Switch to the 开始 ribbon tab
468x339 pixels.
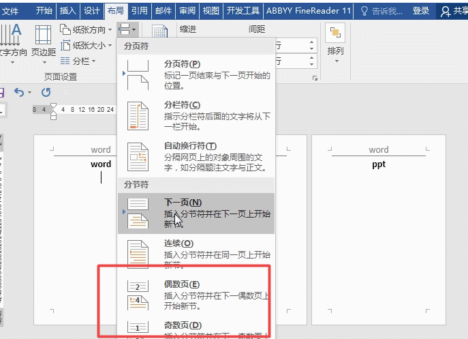(x=44, y=11)
